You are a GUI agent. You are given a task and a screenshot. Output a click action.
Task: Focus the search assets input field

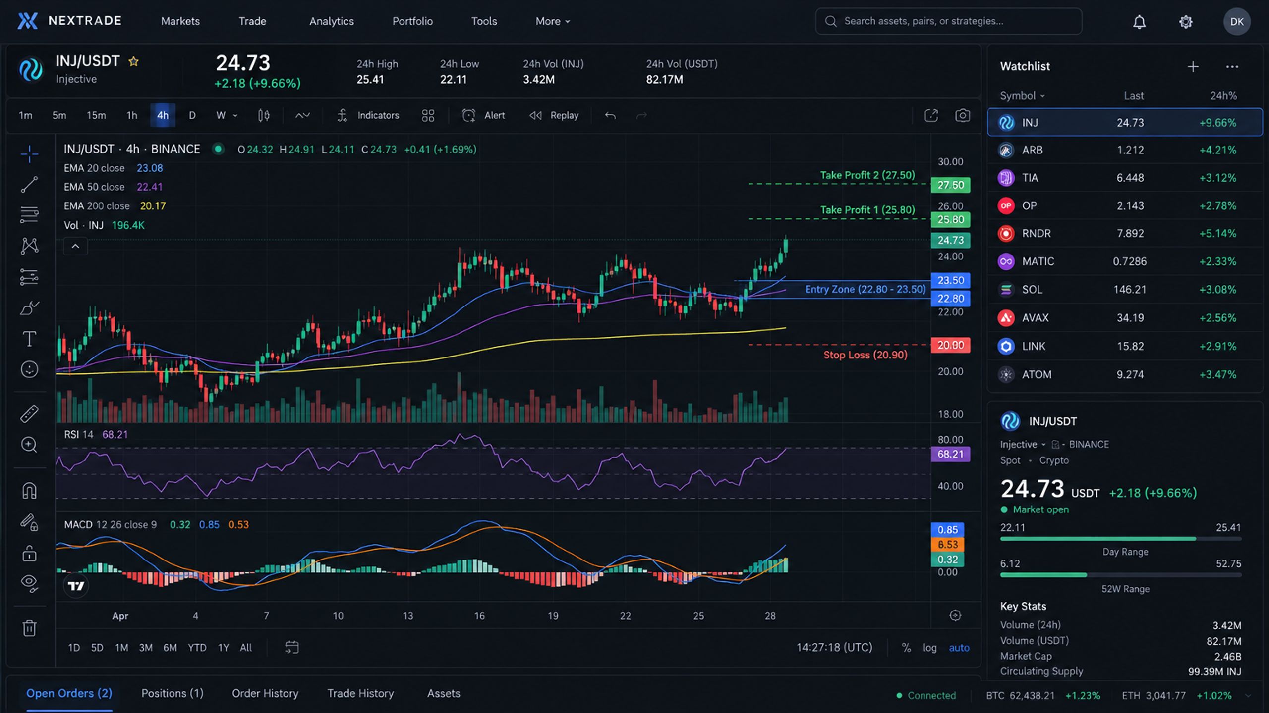coord(948,21)
